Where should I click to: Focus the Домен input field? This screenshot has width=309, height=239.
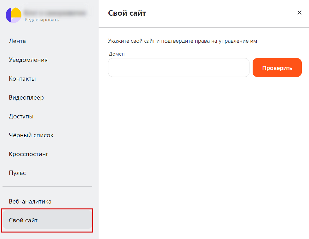[x=179, y=68]
